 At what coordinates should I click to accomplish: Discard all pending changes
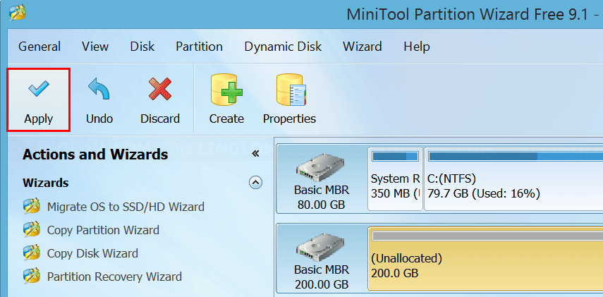click(160, 99)
